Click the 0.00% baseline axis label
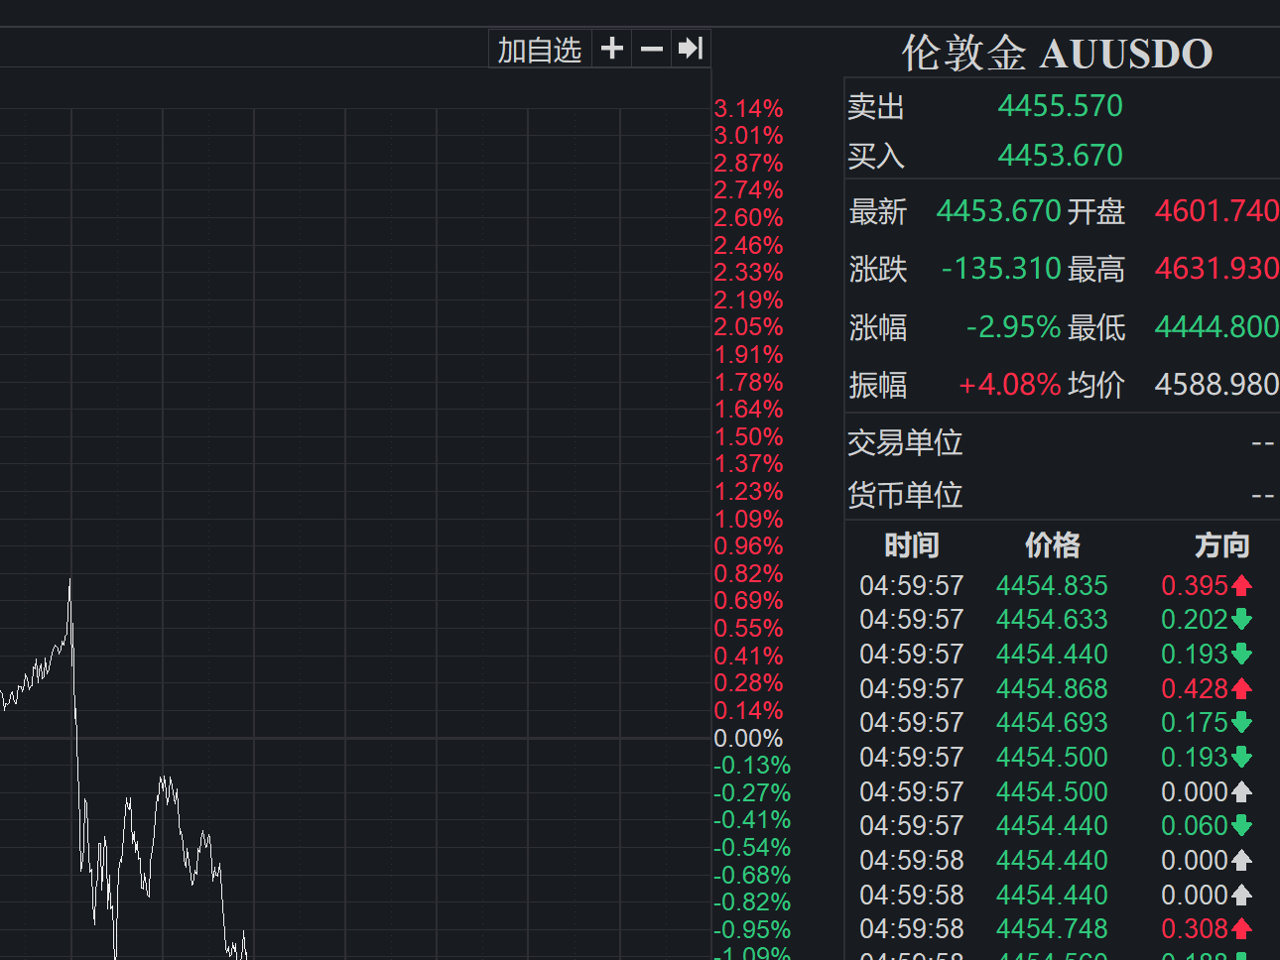This screenshot has width=1280, height=960. click(x=748, y=739)
